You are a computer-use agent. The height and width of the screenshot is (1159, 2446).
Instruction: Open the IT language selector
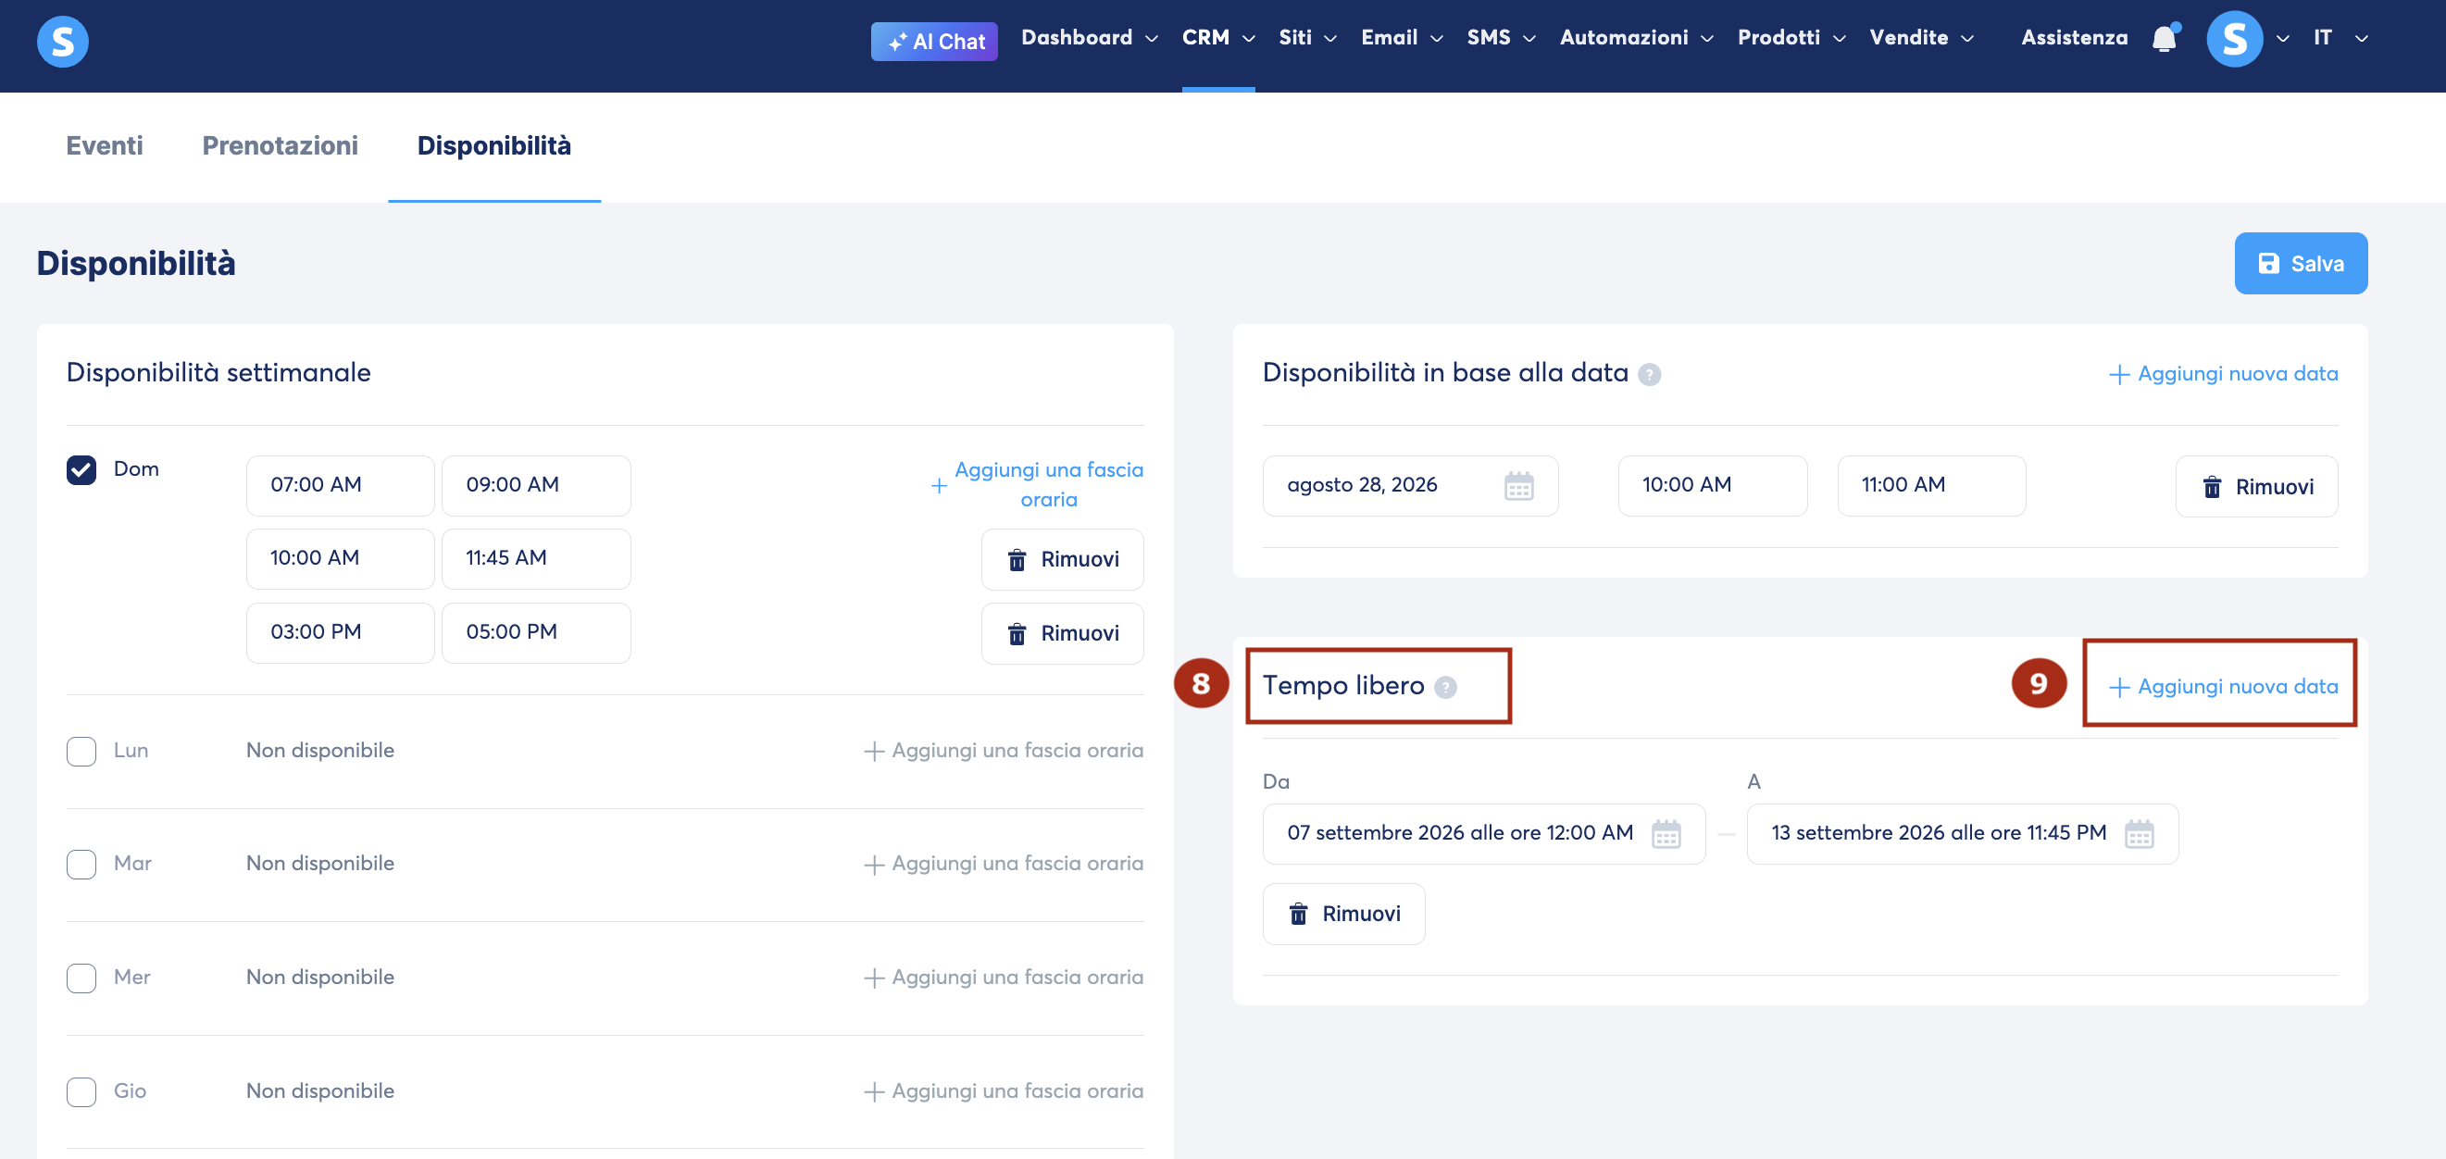click(2340, 37)
